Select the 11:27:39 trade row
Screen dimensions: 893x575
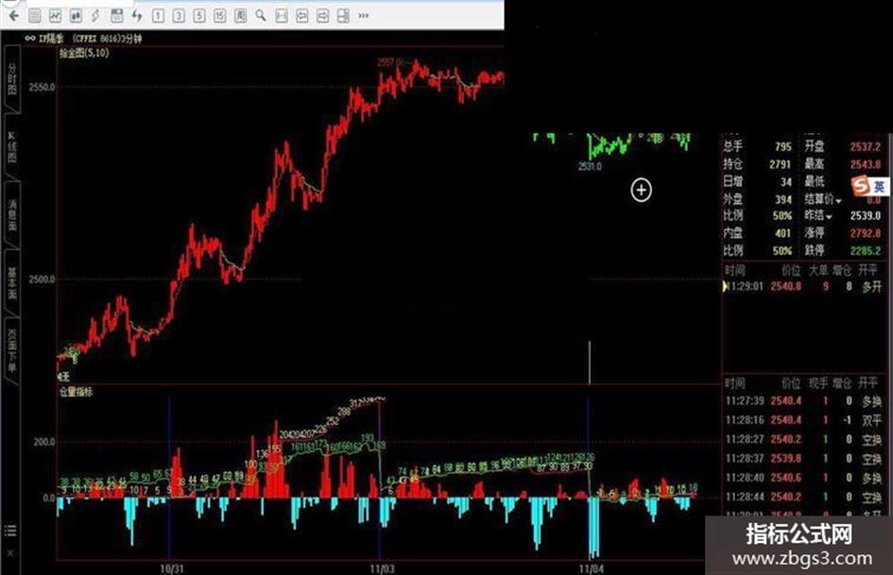coord(805,400)
